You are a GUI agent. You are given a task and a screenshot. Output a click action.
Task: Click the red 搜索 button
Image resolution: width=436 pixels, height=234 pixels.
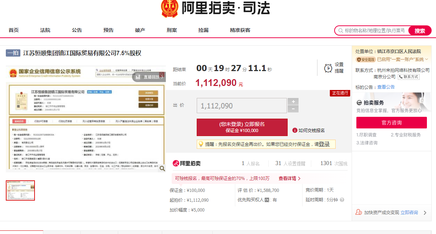coord(420,30)
